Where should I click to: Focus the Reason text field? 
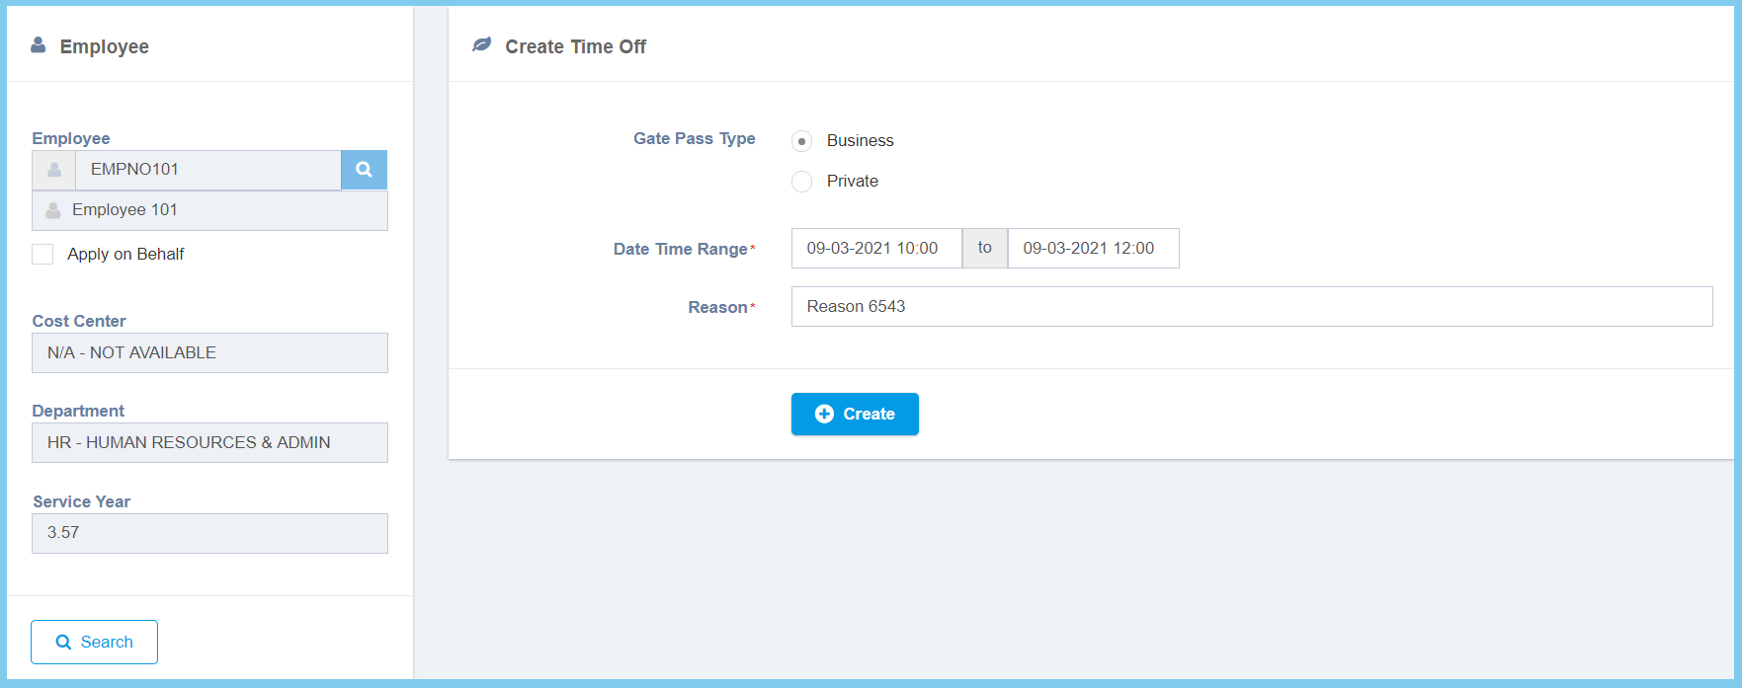coord(1251,307)
